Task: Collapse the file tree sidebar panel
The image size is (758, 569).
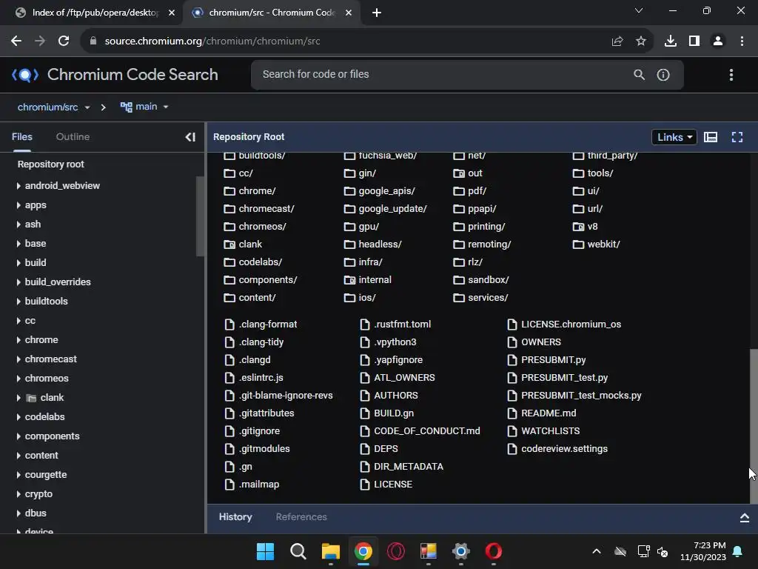Action: click(190, 137)
